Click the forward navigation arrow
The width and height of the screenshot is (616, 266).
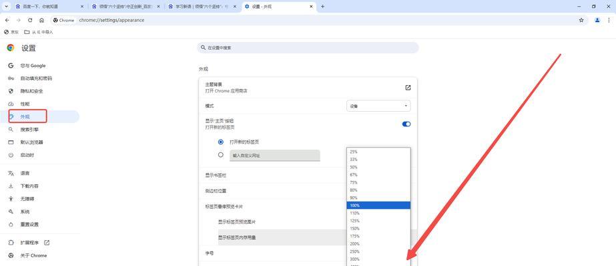[x=19, y=20]
